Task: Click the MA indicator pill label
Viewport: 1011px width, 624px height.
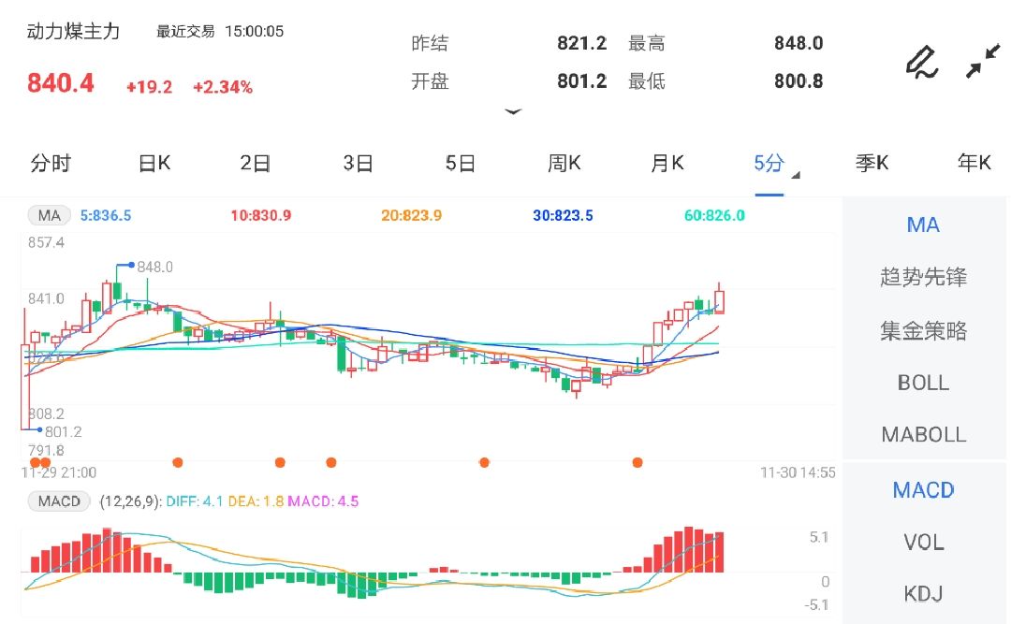Action: [49, 215]
